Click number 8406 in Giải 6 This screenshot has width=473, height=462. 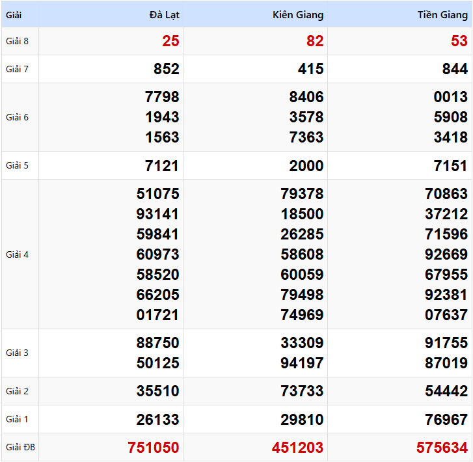(306, 97)
